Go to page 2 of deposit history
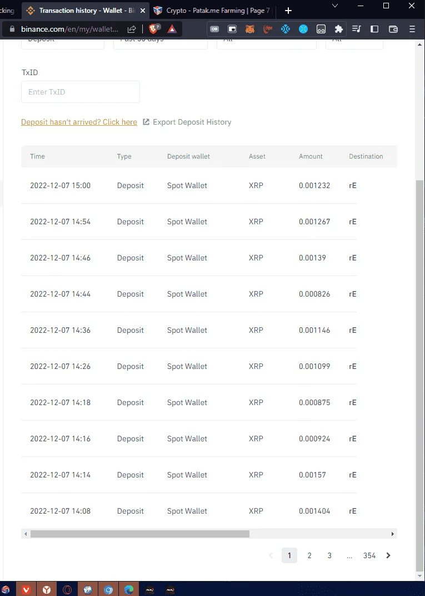The height and width of the screenshot is (596, 425). tap(309, 556)
